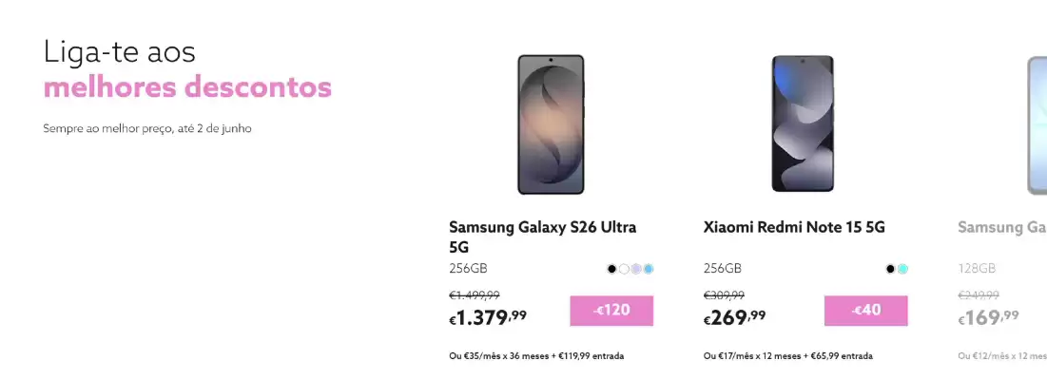
Task: Click the €169,99 price on third product
Action: pos(989,318)
